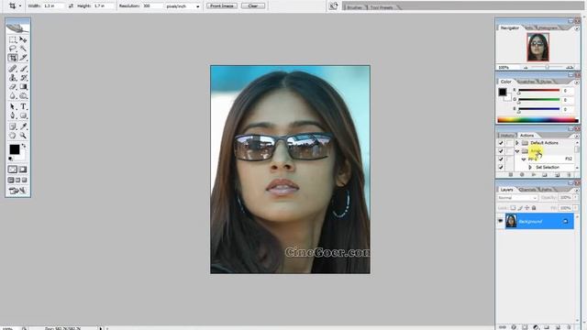Switch to the History tab

pos(507,136)
